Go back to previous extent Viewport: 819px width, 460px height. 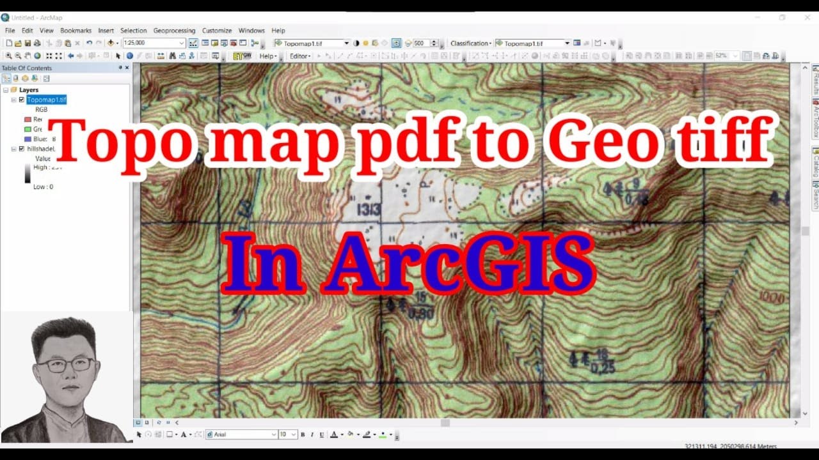pyautogui.click(x=70, y=56)
